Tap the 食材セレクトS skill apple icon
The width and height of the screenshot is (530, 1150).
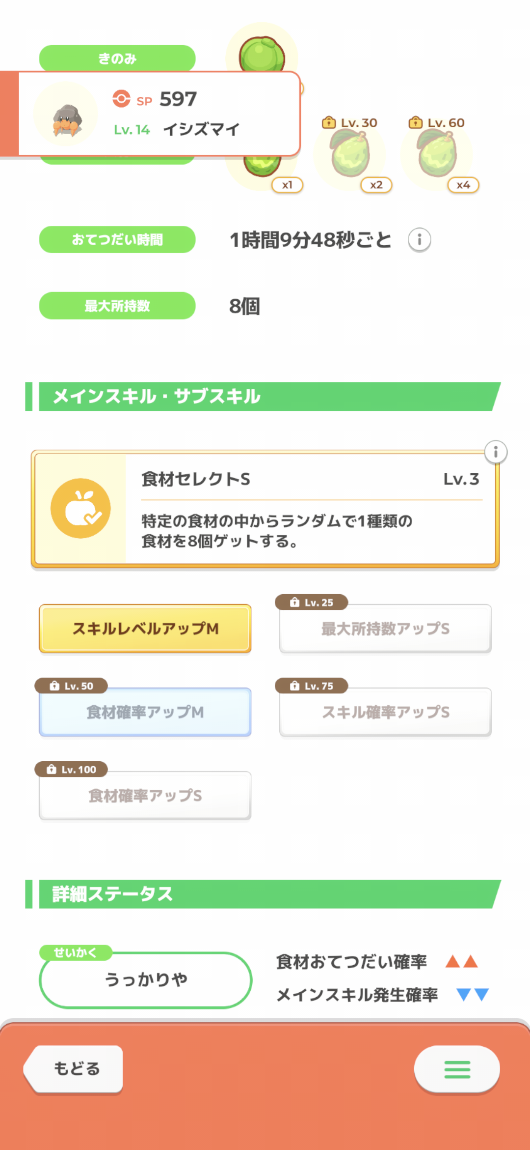click(x=80, y=508)
